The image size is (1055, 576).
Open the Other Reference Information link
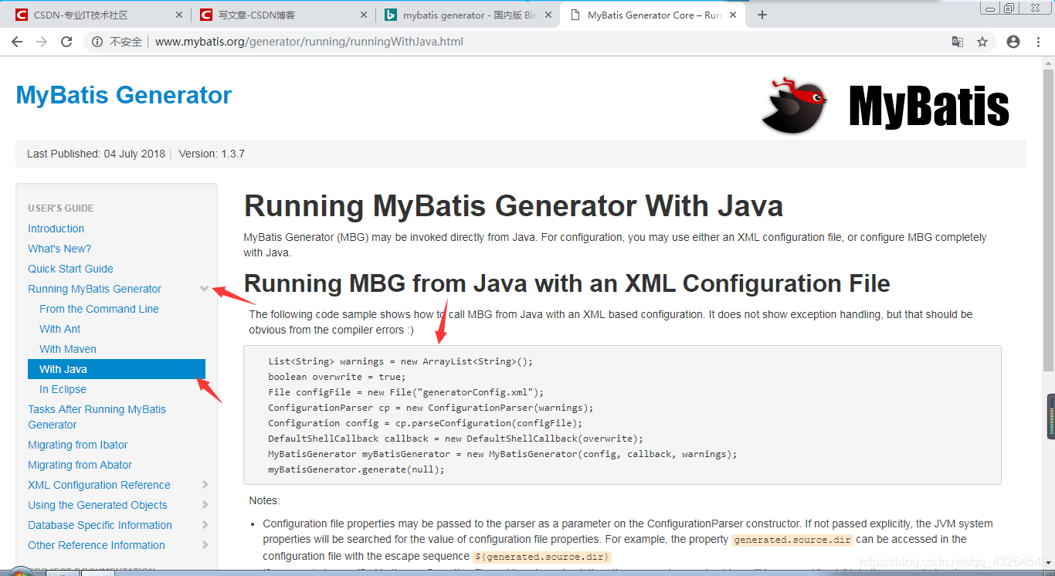[x=96, y=545]
